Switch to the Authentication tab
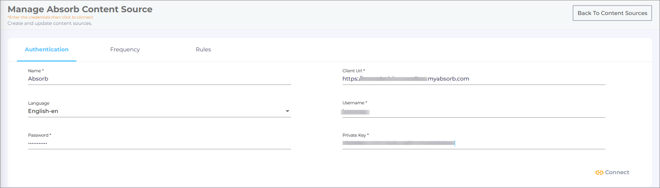660x188 pixels. point(47,49)
